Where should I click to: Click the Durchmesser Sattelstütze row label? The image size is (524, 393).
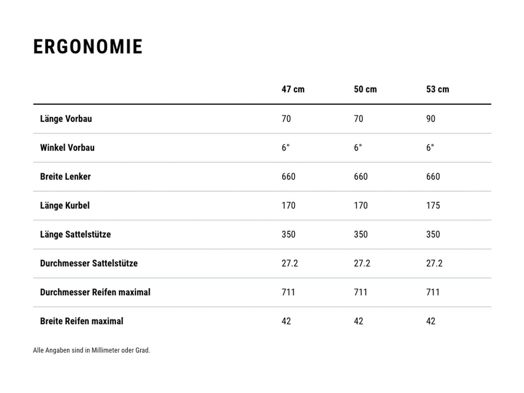pyautogui.click(x=89, y=263)
